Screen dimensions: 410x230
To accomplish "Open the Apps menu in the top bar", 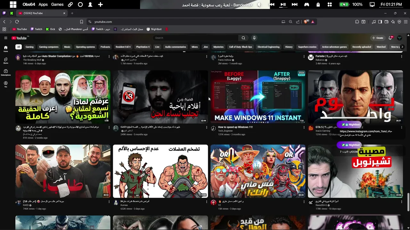I will (43, 4).
